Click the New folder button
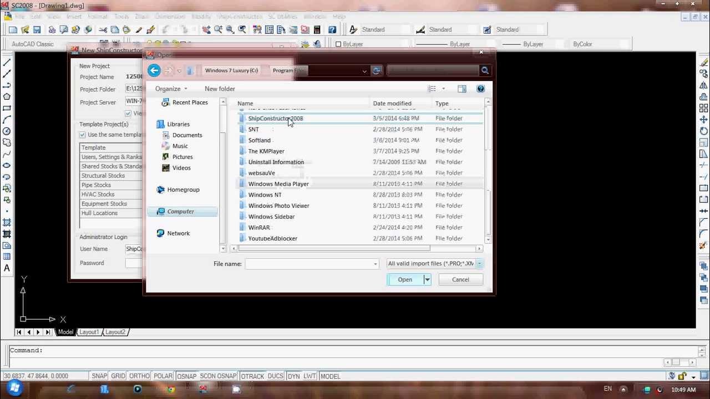The image size is (710, 399). point(220,89)
